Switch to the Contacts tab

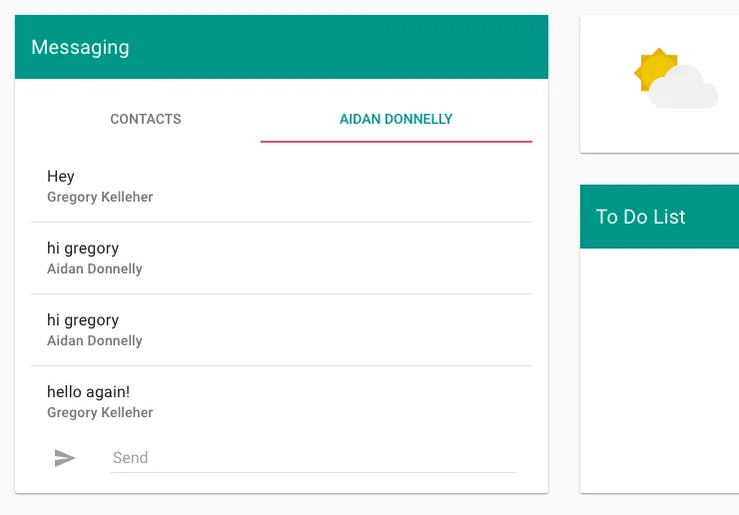(146, 119)
